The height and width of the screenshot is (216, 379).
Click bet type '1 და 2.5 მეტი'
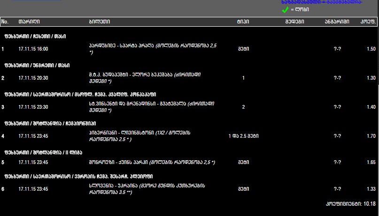click(243, 136)
